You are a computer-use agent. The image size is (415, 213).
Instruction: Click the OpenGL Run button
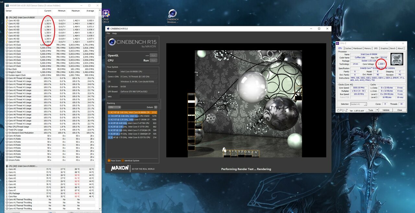click(153, 55)
